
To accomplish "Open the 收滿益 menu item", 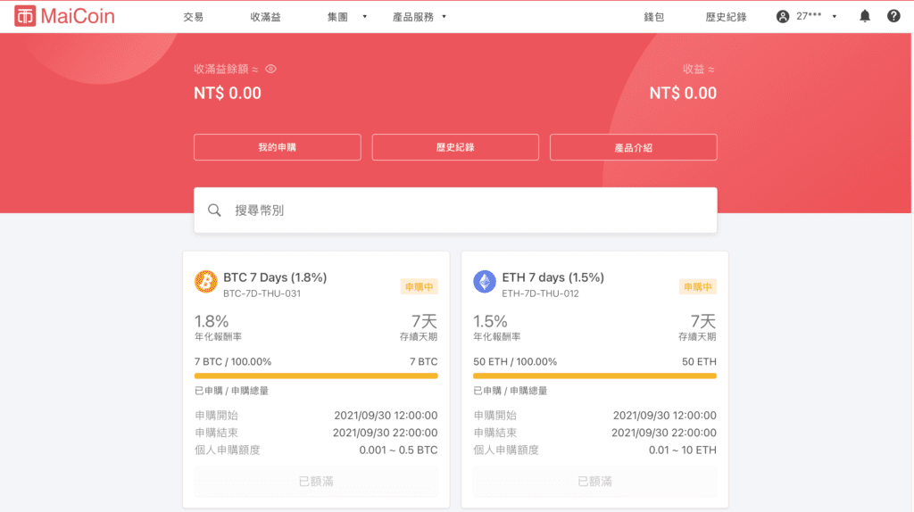I will [x=265, y=17].
